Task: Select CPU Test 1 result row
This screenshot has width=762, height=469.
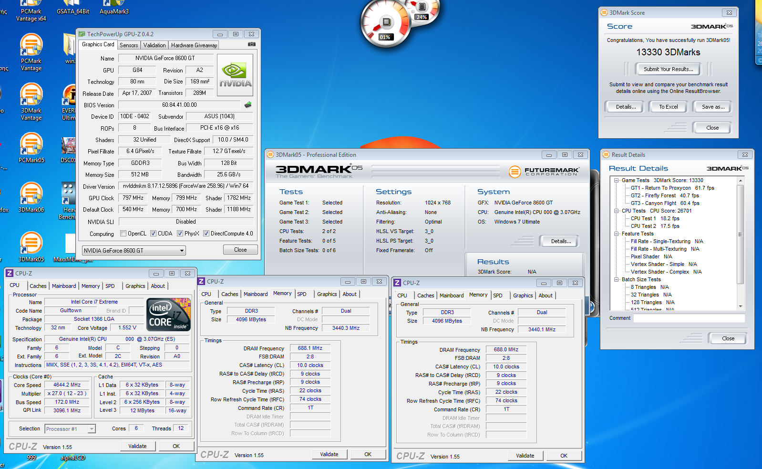Action: (655, 218)
